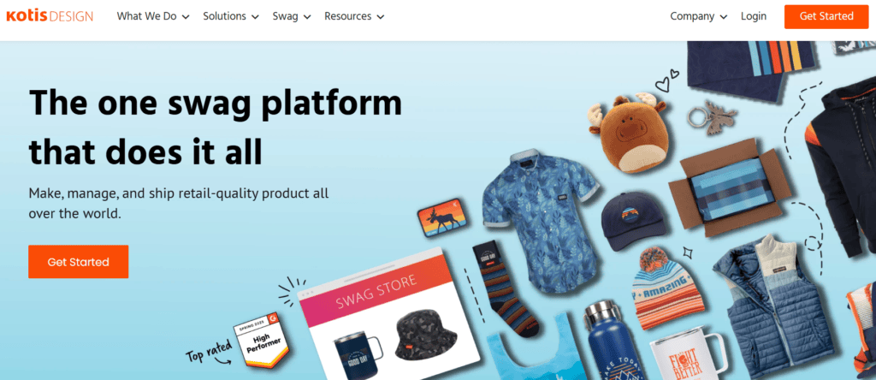The height and width of the screenshot is (380, 876).
Task: Click the navy water bottle image
Action: [x=613, y=341]
